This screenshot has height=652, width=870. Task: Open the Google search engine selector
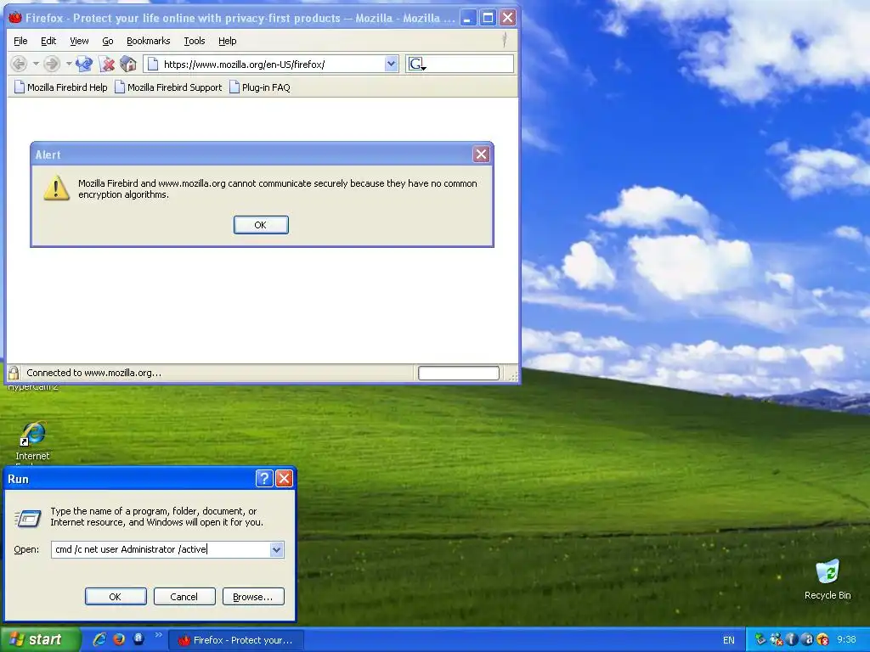[417, 65]
